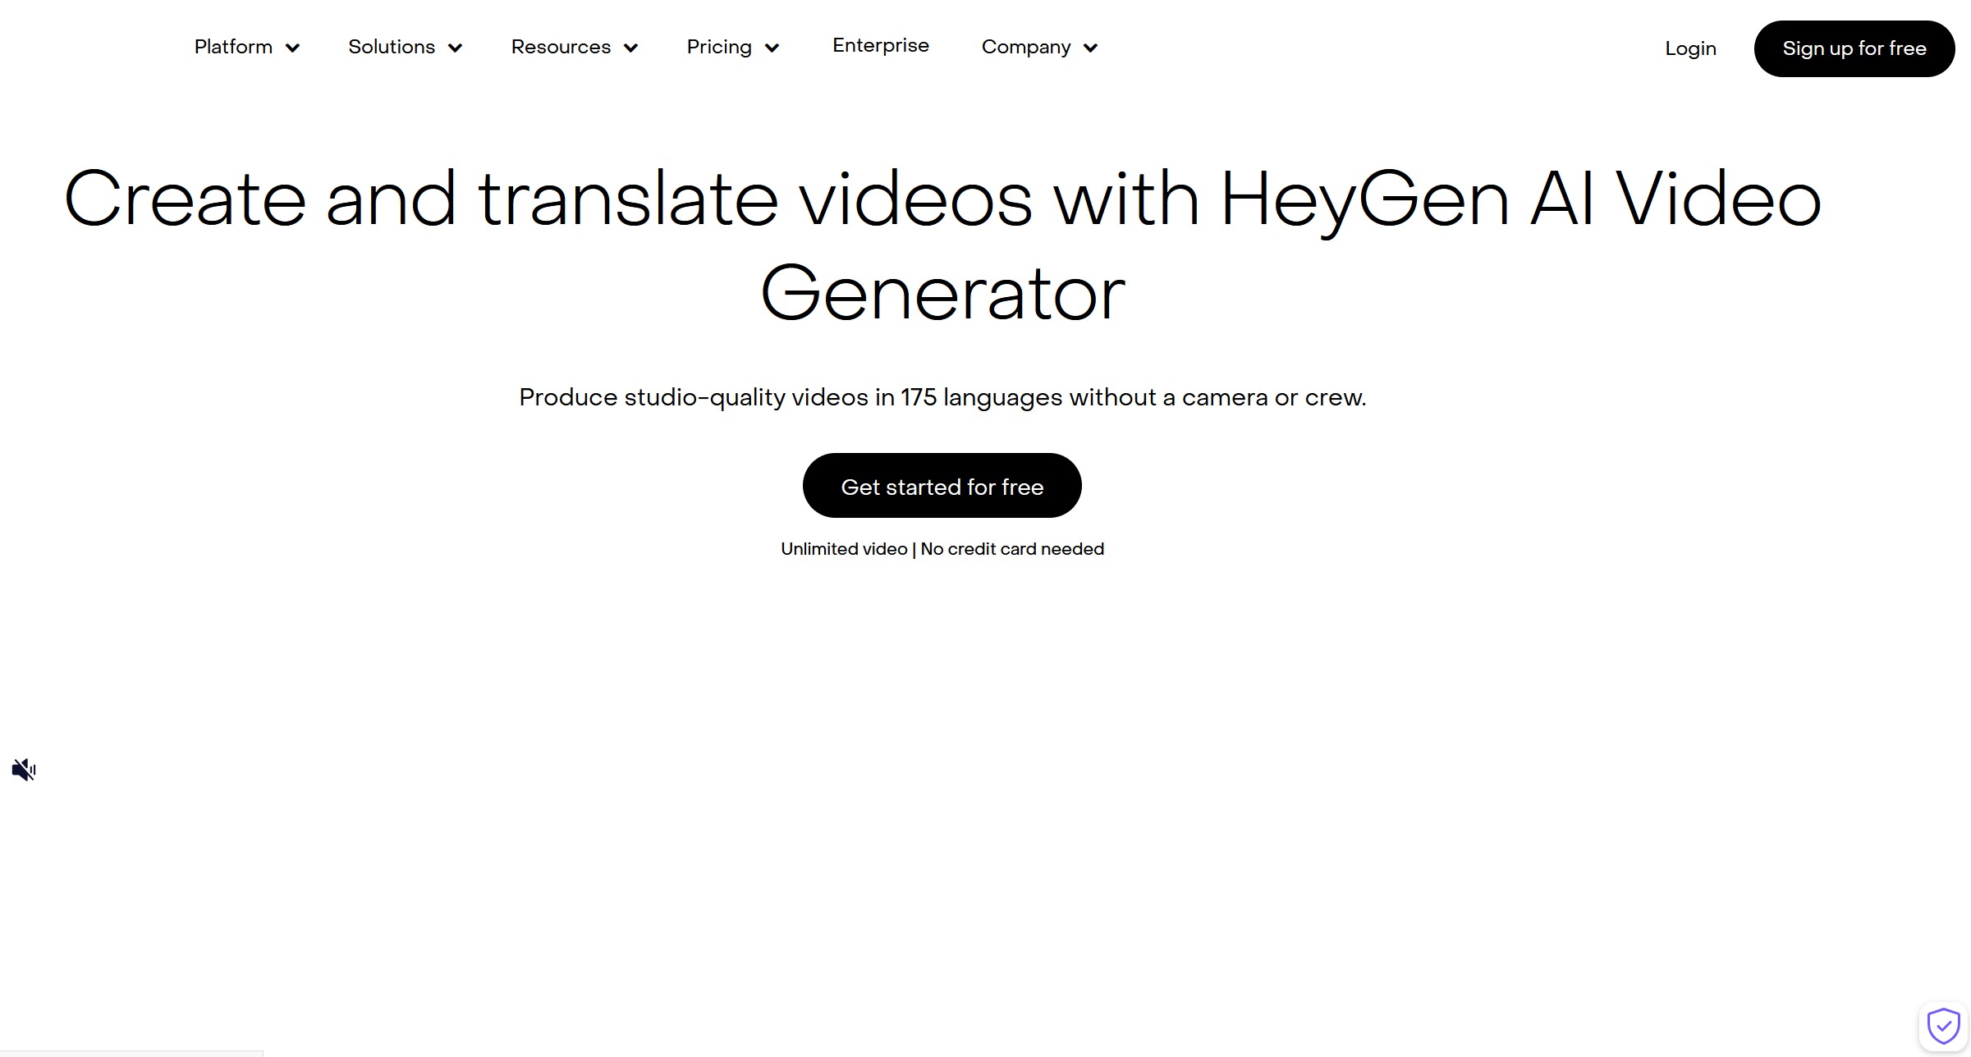Click the Enterprise menu item
The image size is (1971, 1057).
(x=881, y=47)
